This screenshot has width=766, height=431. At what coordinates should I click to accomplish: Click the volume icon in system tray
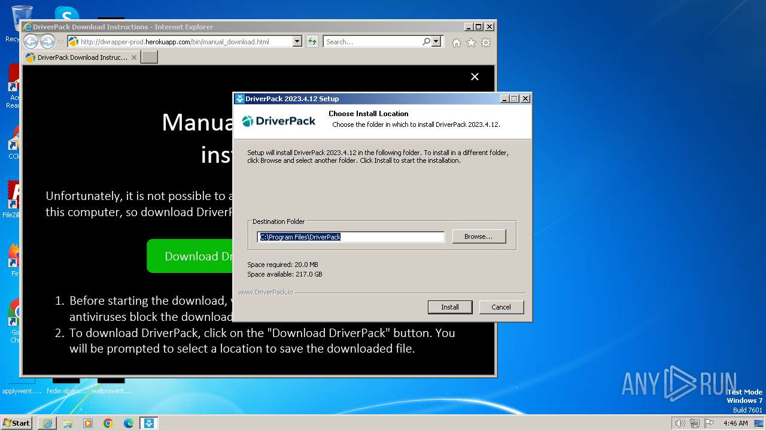(x=680, y=423)
